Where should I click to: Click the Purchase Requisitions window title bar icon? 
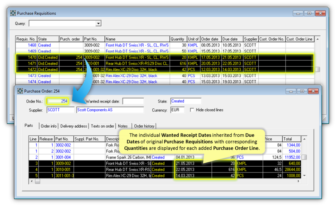coord(13,13)
